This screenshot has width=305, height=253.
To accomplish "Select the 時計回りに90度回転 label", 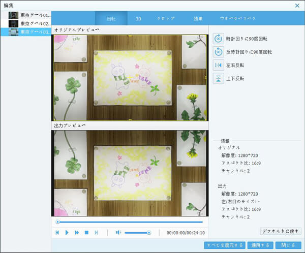I will click(247, 39).
